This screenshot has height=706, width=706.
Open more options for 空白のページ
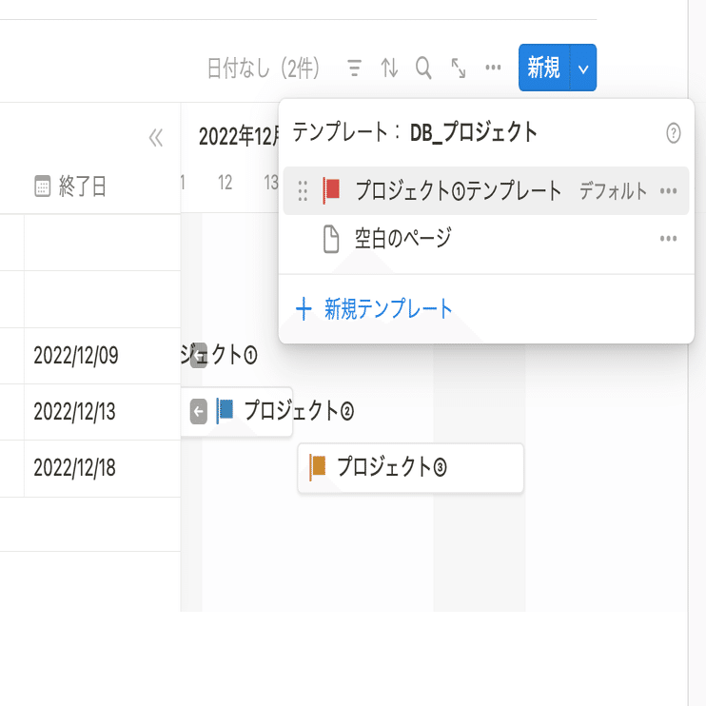point(668,239)
